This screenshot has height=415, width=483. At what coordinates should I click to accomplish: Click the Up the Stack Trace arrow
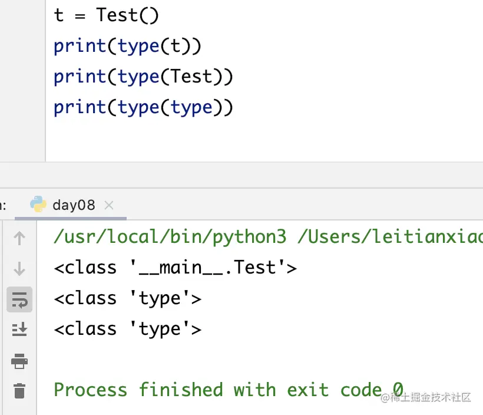19,238
